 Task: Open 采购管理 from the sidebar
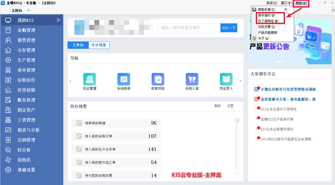(26, 30)
